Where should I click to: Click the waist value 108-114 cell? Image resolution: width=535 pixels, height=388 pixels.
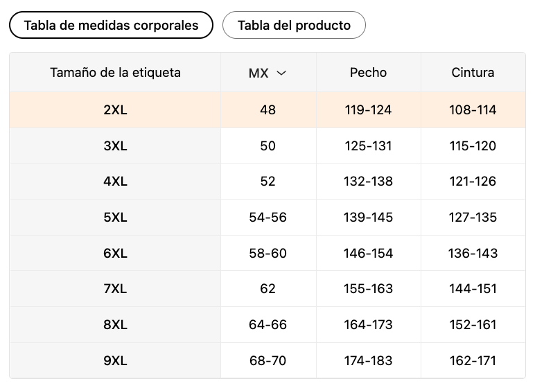tap(473, 110)
